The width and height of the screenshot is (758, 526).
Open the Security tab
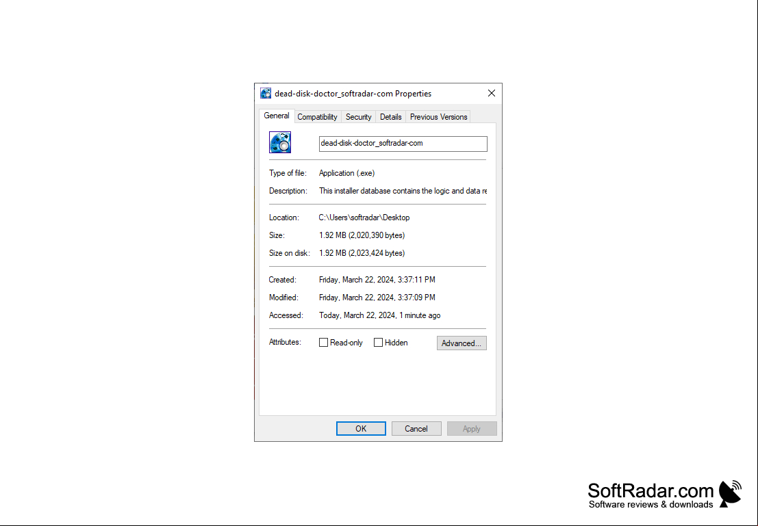[358, 117]
